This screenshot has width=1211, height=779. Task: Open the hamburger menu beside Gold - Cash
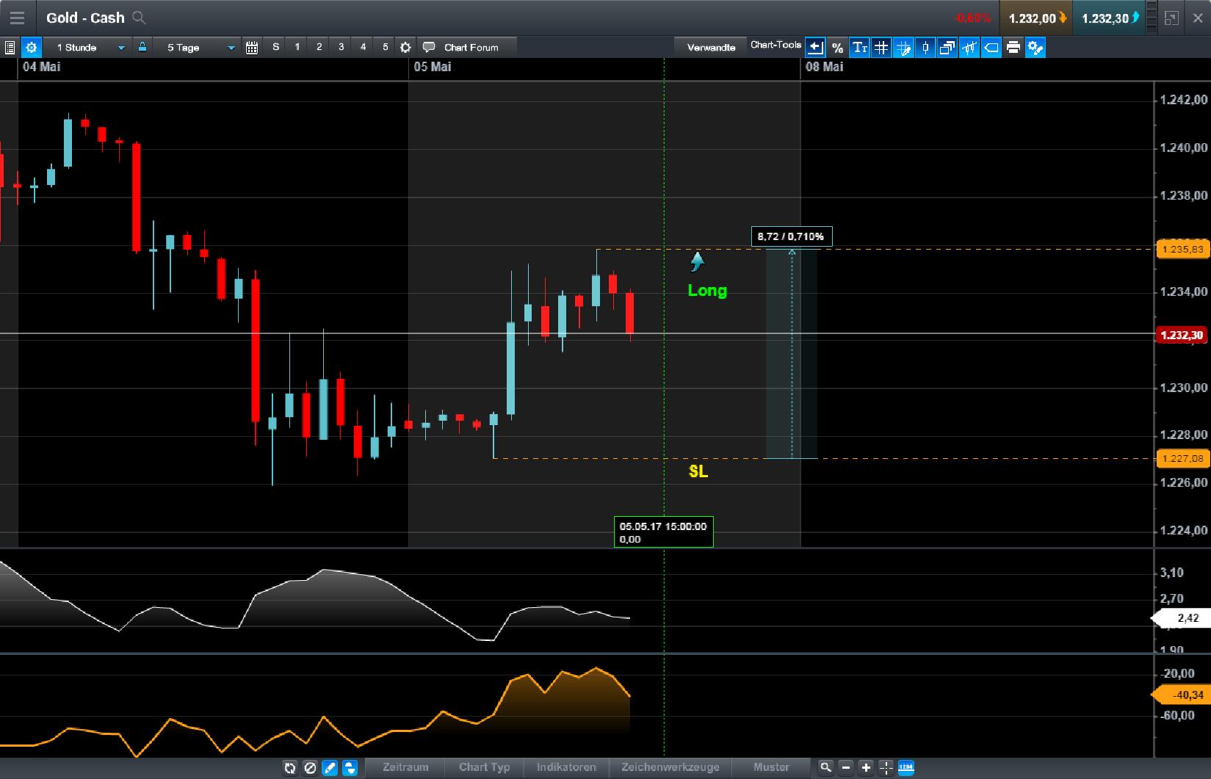[x=17, y=18]
